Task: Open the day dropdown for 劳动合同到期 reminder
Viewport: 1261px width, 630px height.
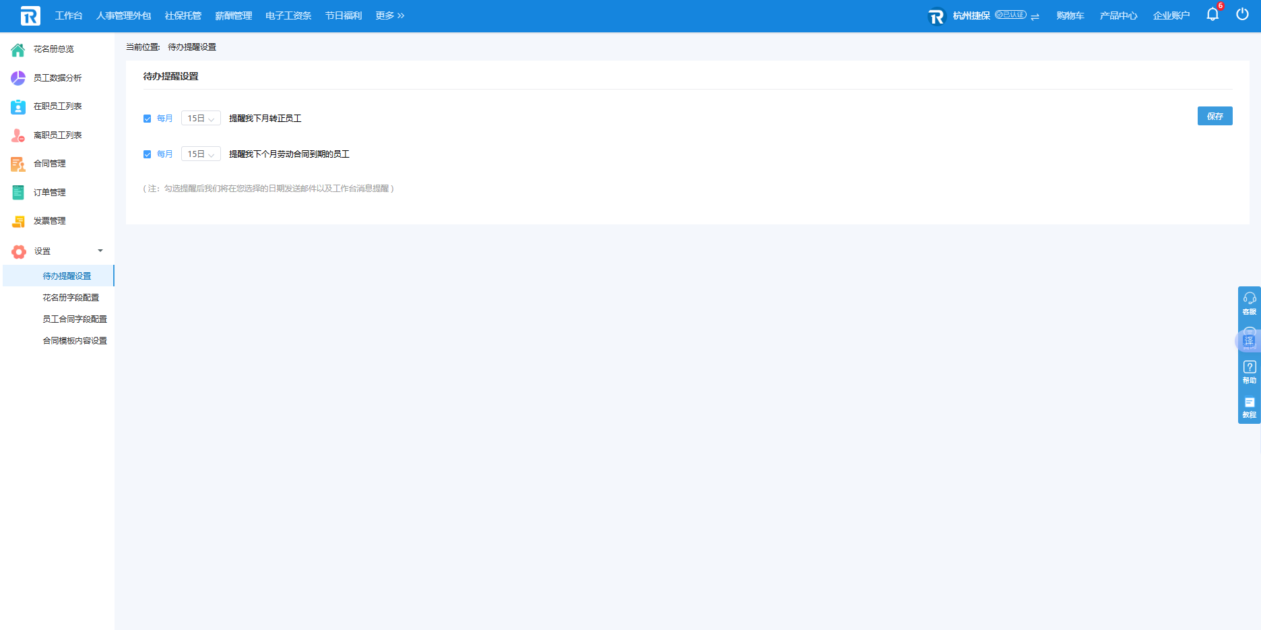Action: tap(201, 154)
